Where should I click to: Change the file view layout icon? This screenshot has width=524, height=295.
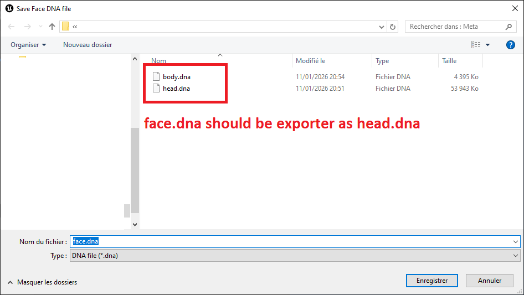[x=476, y=45]
